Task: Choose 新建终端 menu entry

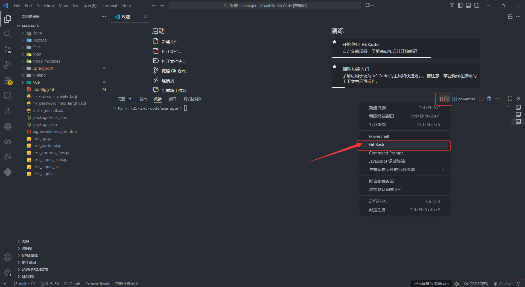Action: point(405,108)
